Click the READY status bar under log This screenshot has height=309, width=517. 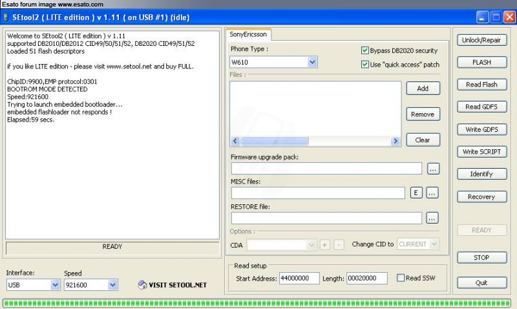(112, 248)
